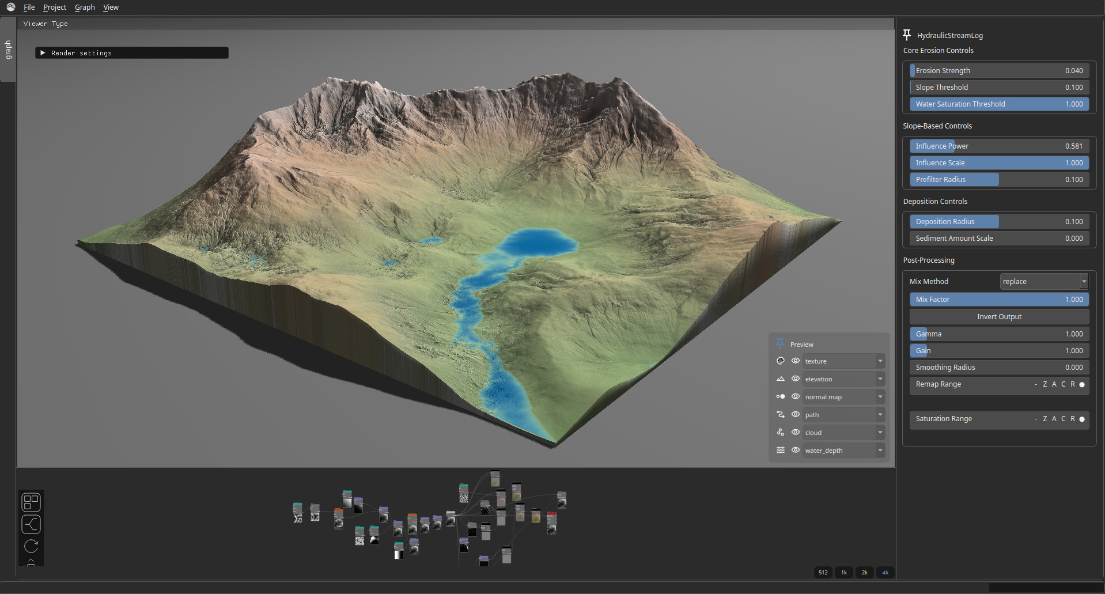Select the 2k resolution button
This screenshot has width=1105, height=594.
point(864,572)
